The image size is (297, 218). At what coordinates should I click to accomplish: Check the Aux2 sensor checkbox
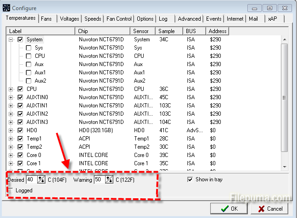pos(28,81)
